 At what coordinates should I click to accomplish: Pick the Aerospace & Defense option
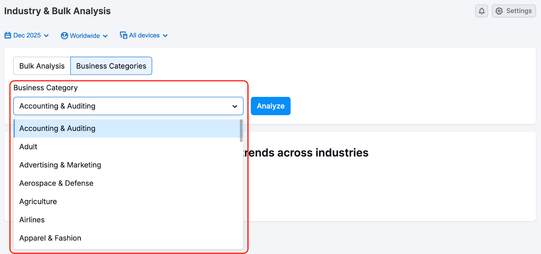(127, 183)
